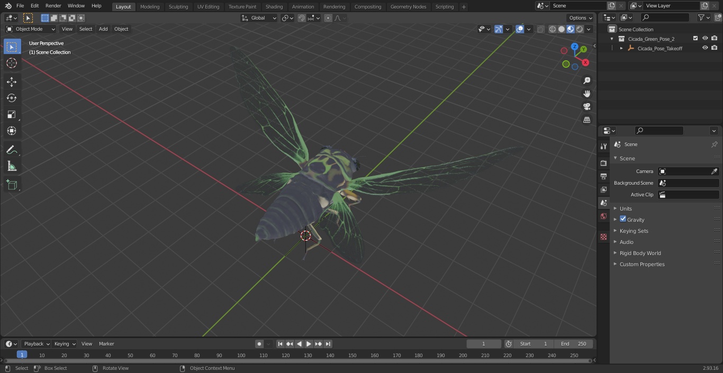Activate the Move tool
Viewport: 723px width, 373px height.
[12, 81]
